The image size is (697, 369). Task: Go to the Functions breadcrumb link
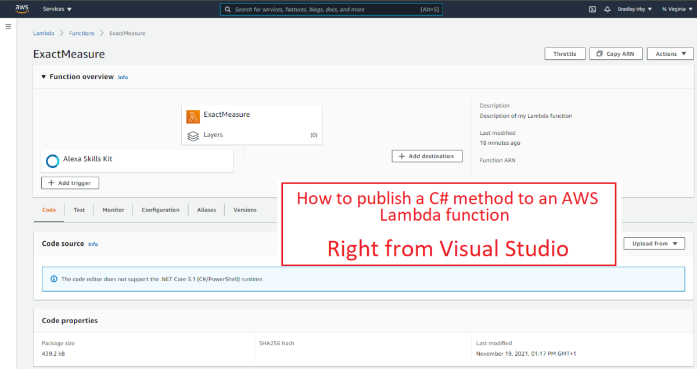coord(82,33)
